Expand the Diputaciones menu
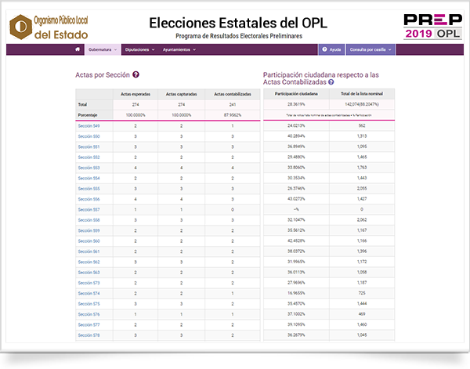Image resolution: width=470 pixels, height=369 pixels. (139, 49)
